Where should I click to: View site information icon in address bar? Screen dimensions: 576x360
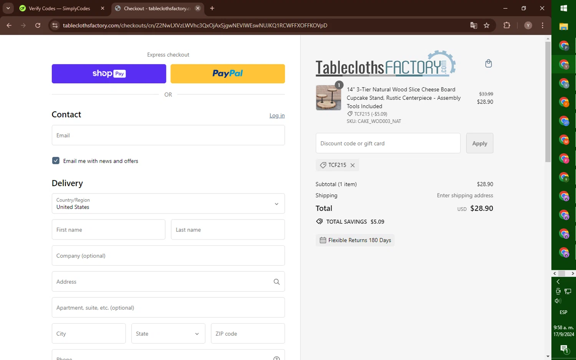55,25
